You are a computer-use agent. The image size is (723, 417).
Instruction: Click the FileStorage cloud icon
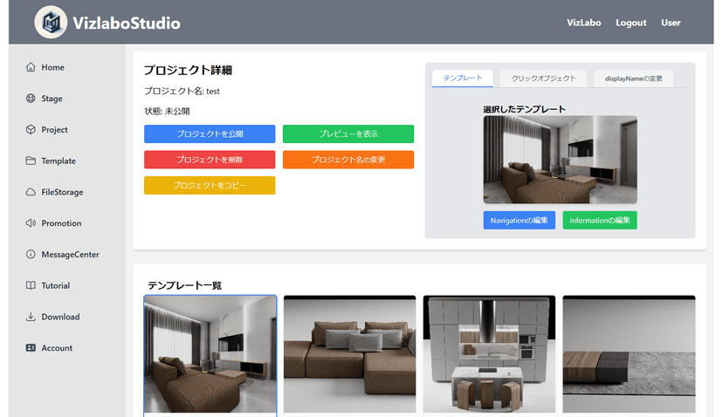click(x=31, y=192)
